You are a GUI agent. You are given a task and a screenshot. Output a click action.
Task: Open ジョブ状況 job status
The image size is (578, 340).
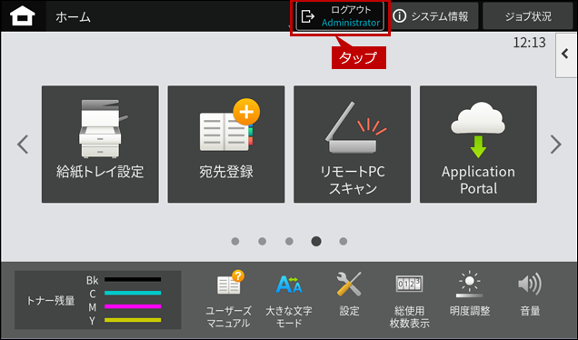tap(528, 16)
